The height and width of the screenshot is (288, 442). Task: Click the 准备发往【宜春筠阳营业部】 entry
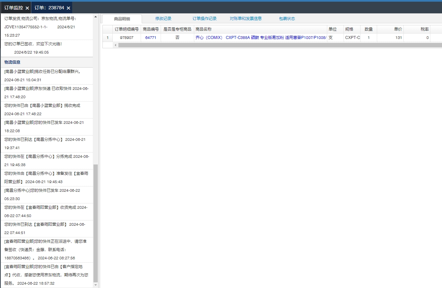point(47,178)
